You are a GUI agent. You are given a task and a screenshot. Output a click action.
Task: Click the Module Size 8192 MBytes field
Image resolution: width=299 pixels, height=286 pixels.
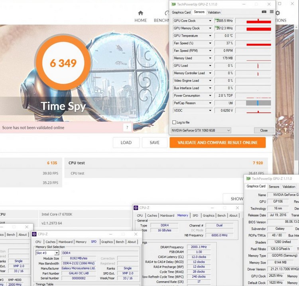tap(79, 258)
